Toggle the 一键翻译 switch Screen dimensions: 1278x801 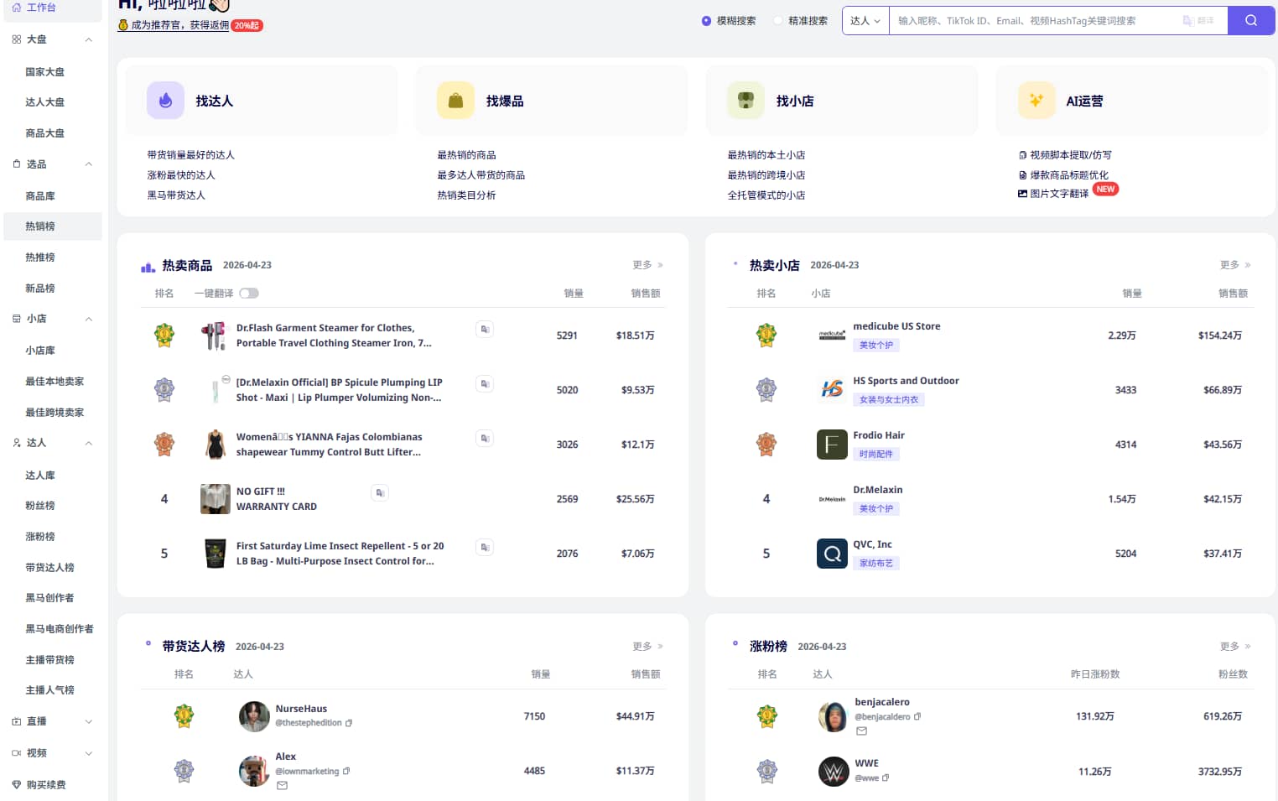click(249, 294)
